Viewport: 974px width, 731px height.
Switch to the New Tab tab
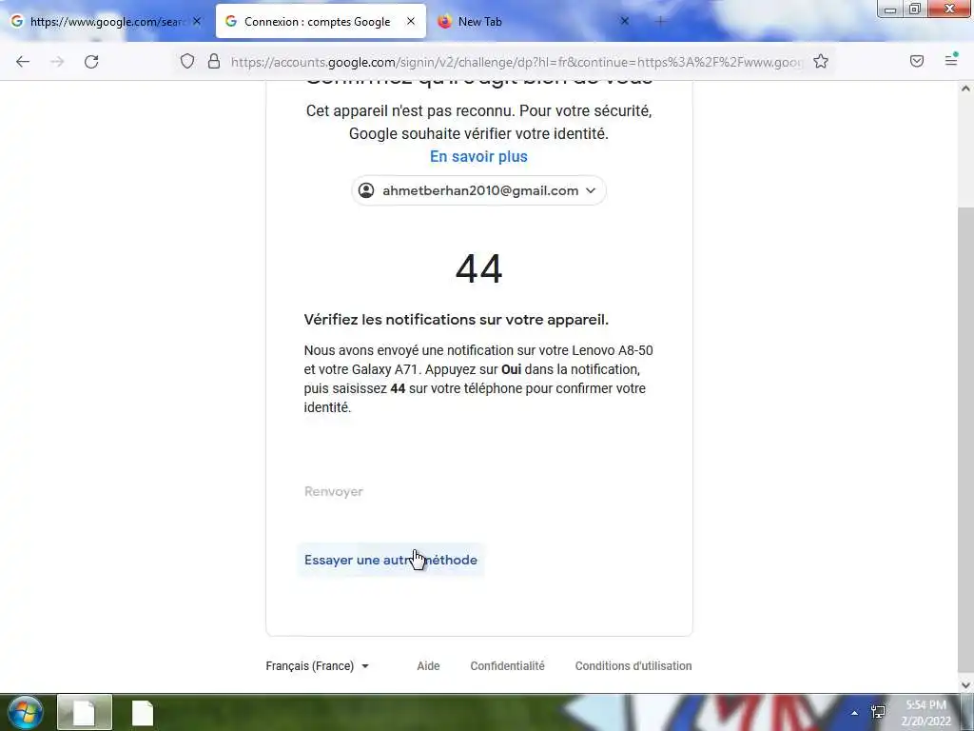tap(535, 22)
